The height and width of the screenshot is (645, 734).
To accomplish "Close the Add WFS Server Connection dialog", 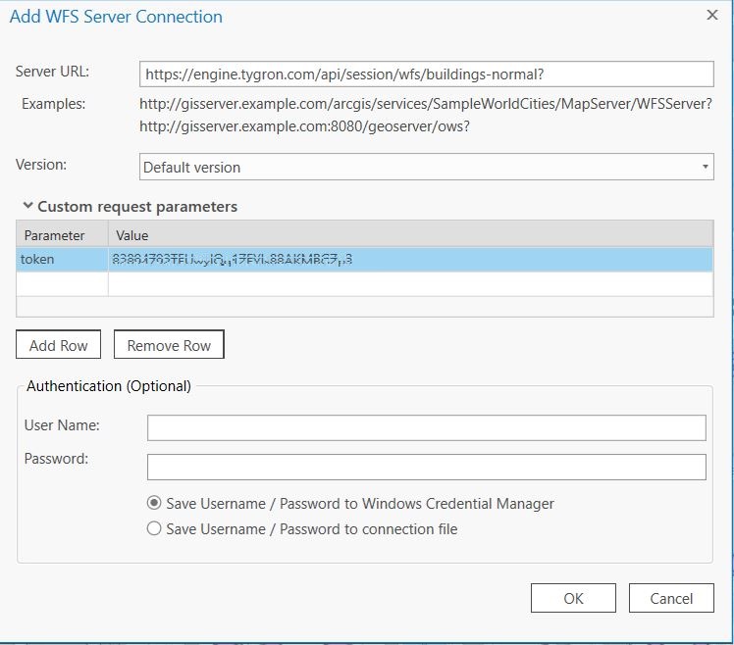I will [711, 15].
